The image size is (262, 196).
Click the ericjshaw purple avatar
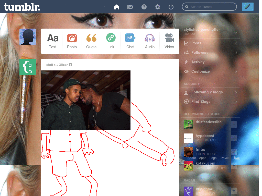pos(188,191)
